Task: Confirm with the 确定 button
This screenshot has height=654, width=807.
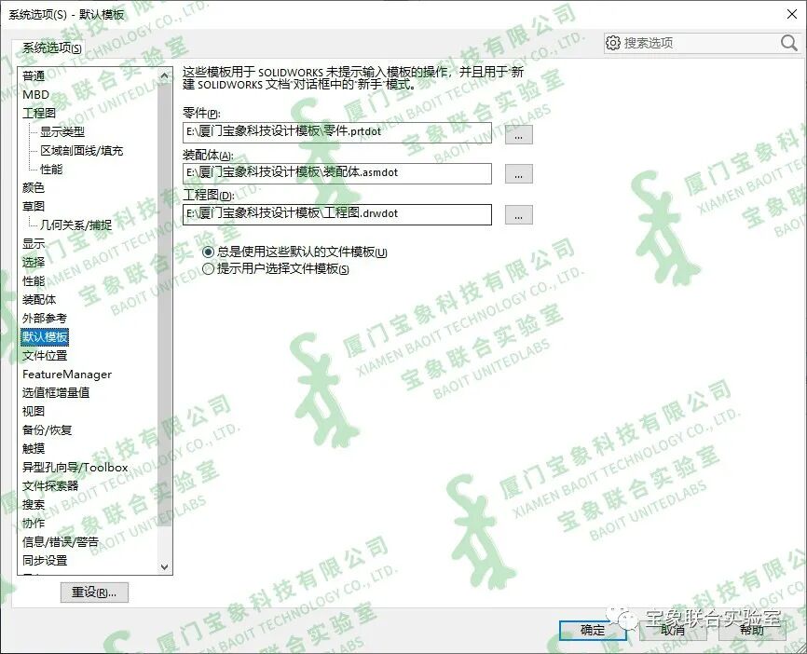Action: pyautogui.click(x=593, y=630)
